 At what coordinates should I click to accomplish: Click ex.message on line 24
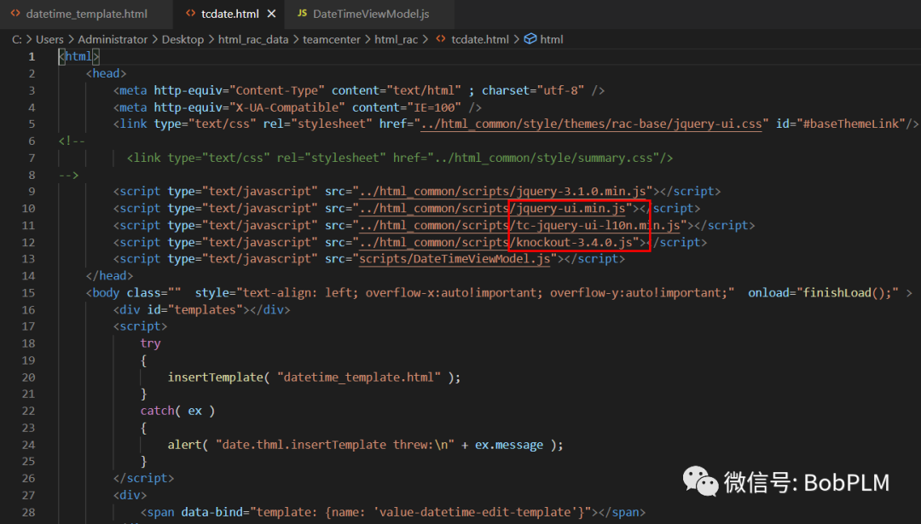point(508,445)
